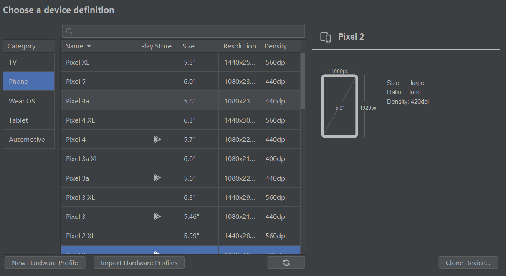This screenshot has width=506, height=276.
Task: Click Import Hardware Profiles button
Action: (x=139, y=263)
